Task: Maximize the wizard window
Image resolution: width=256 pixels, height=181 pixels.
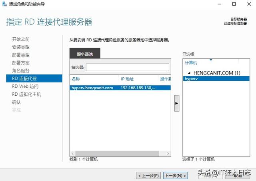Action: click(x=234, y=4)
